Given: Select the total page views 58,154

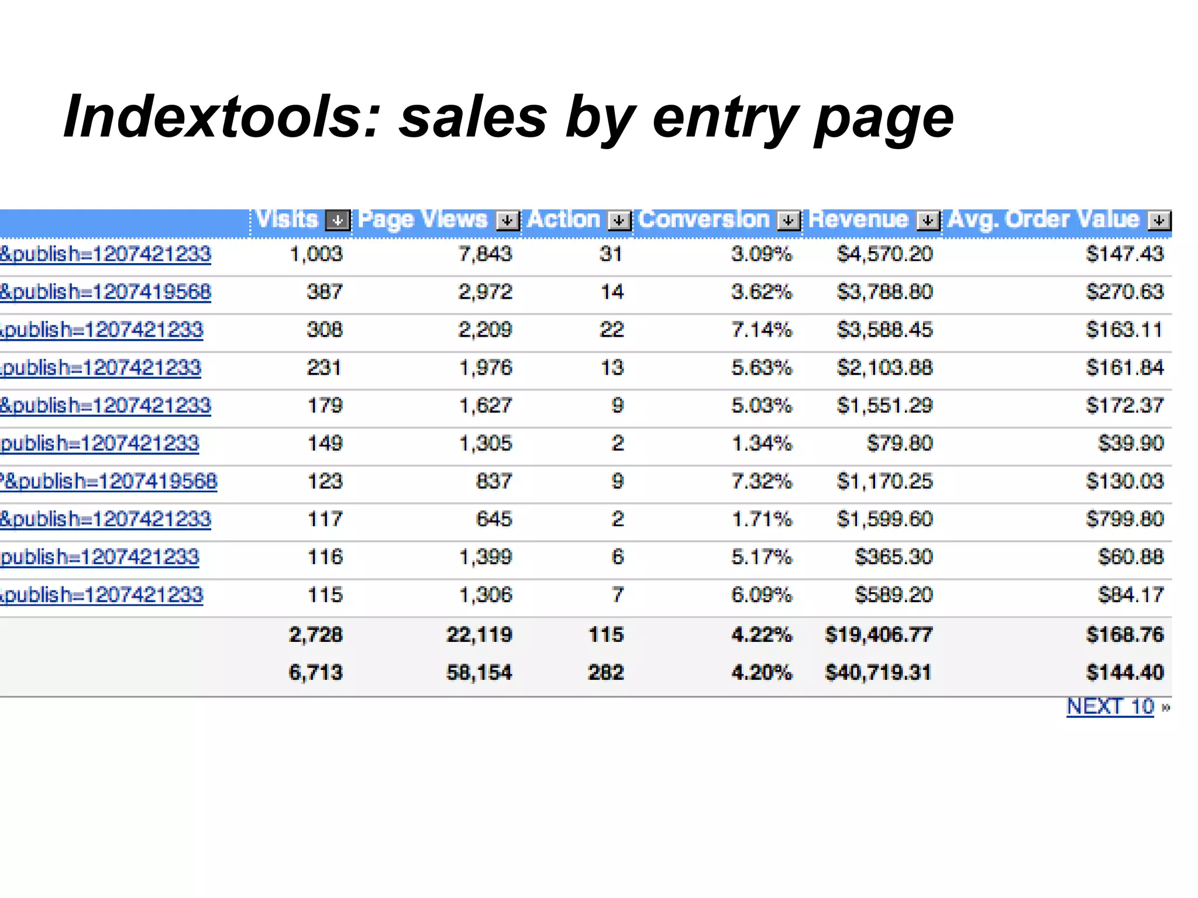Looking at the screenshot, I should [x=480, y=673].
